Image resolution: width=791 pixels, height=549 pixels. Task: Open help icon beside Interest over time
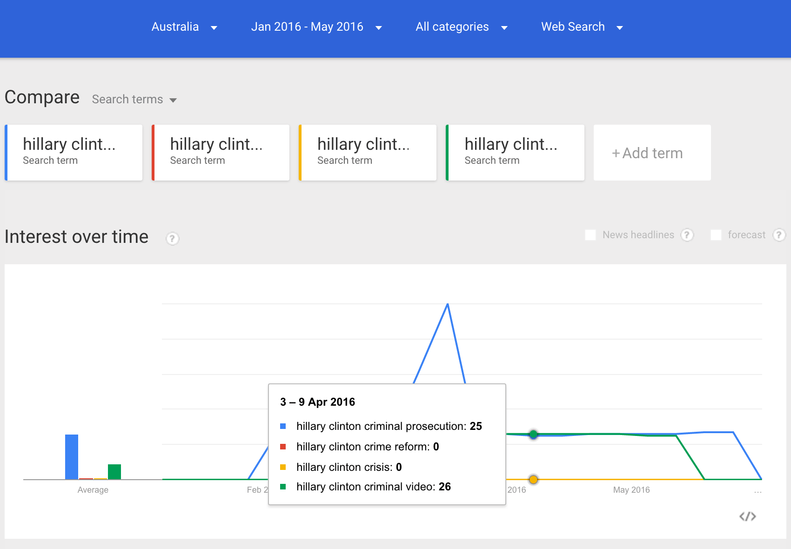pyautogui.click(x=172, y=239)
